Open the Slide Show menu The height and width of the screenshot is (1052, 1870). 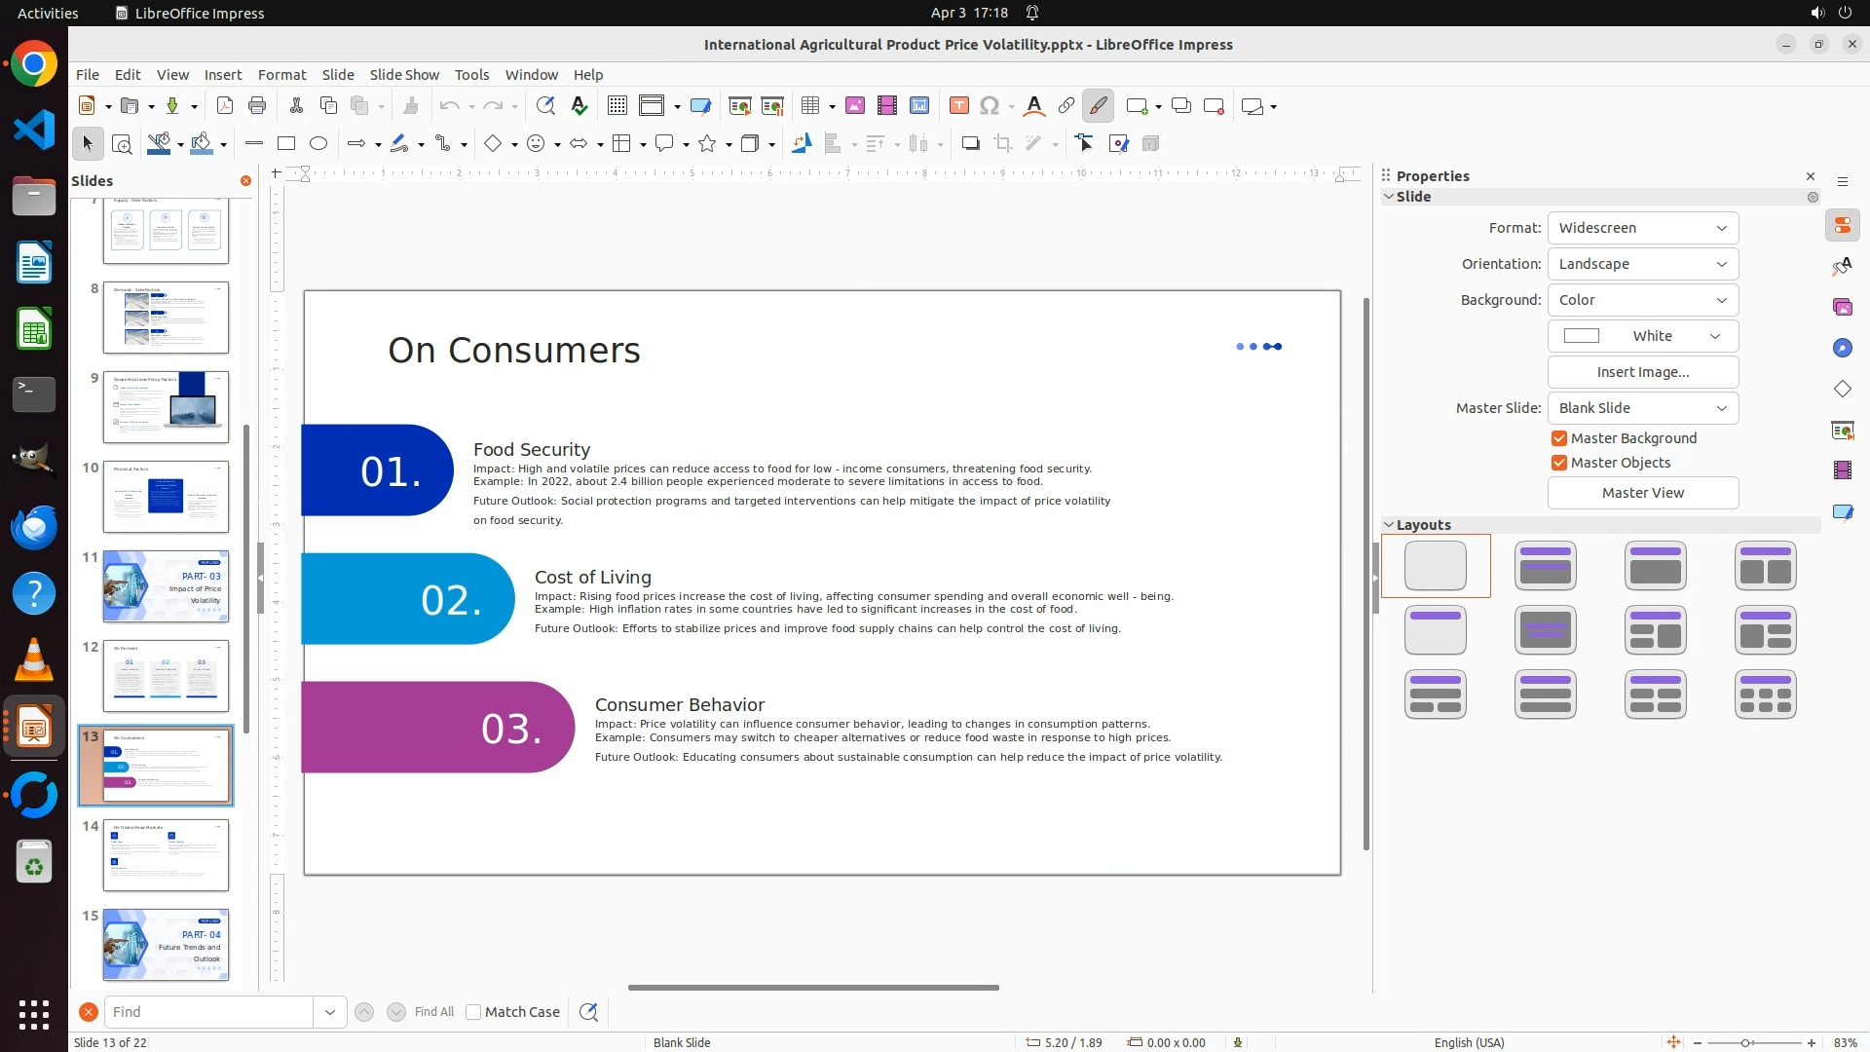click(x=403, y=75)
